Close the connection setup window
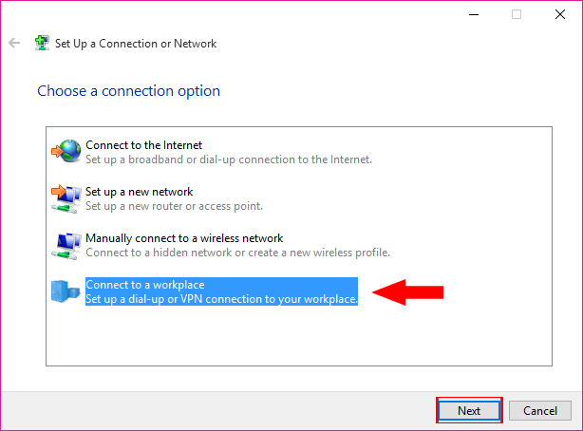583x431 pixels. point(561,14)
